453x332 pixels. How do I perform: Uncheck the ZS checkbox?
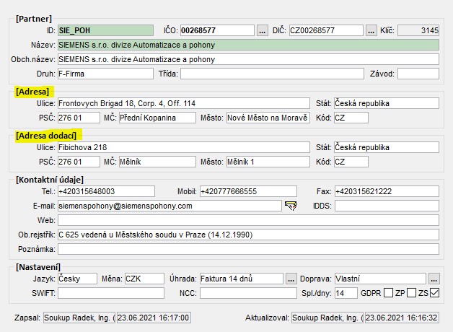tap(434, 293)
